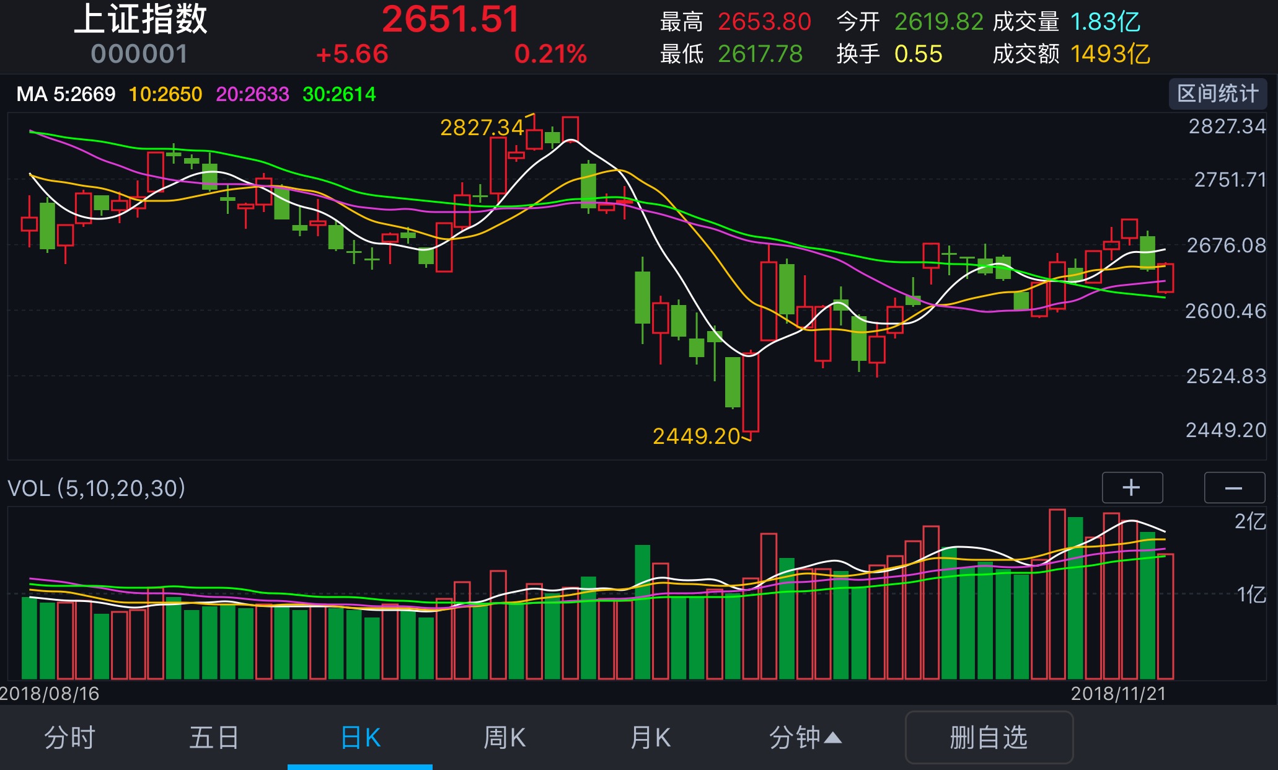1278x770 pixels.
Task: Select the 日K daily candlestick tab
Action: point(361,738)
